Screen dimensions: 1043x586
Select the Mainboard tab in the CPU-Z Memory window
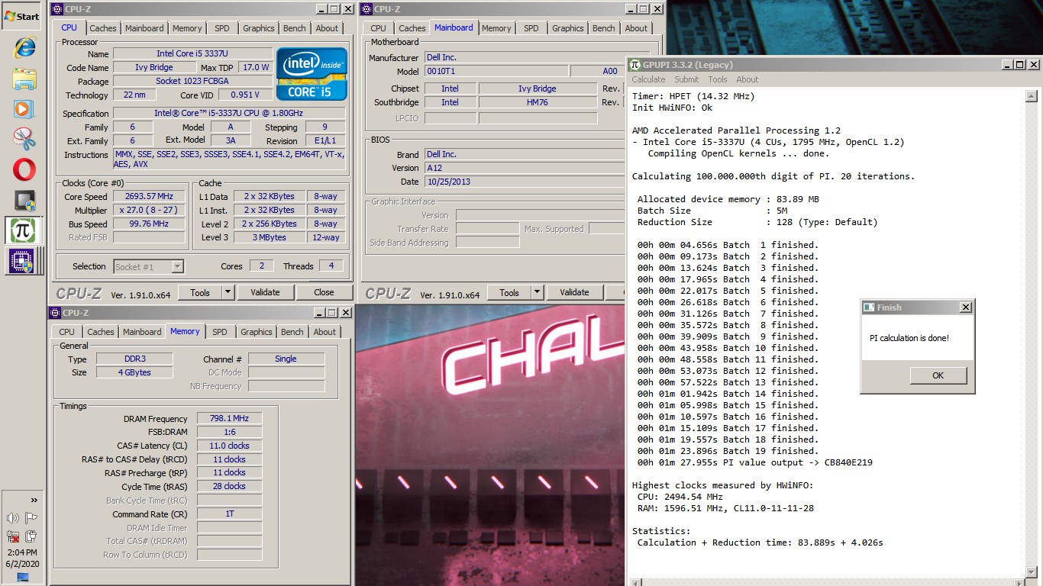click(x=142, y=332)
